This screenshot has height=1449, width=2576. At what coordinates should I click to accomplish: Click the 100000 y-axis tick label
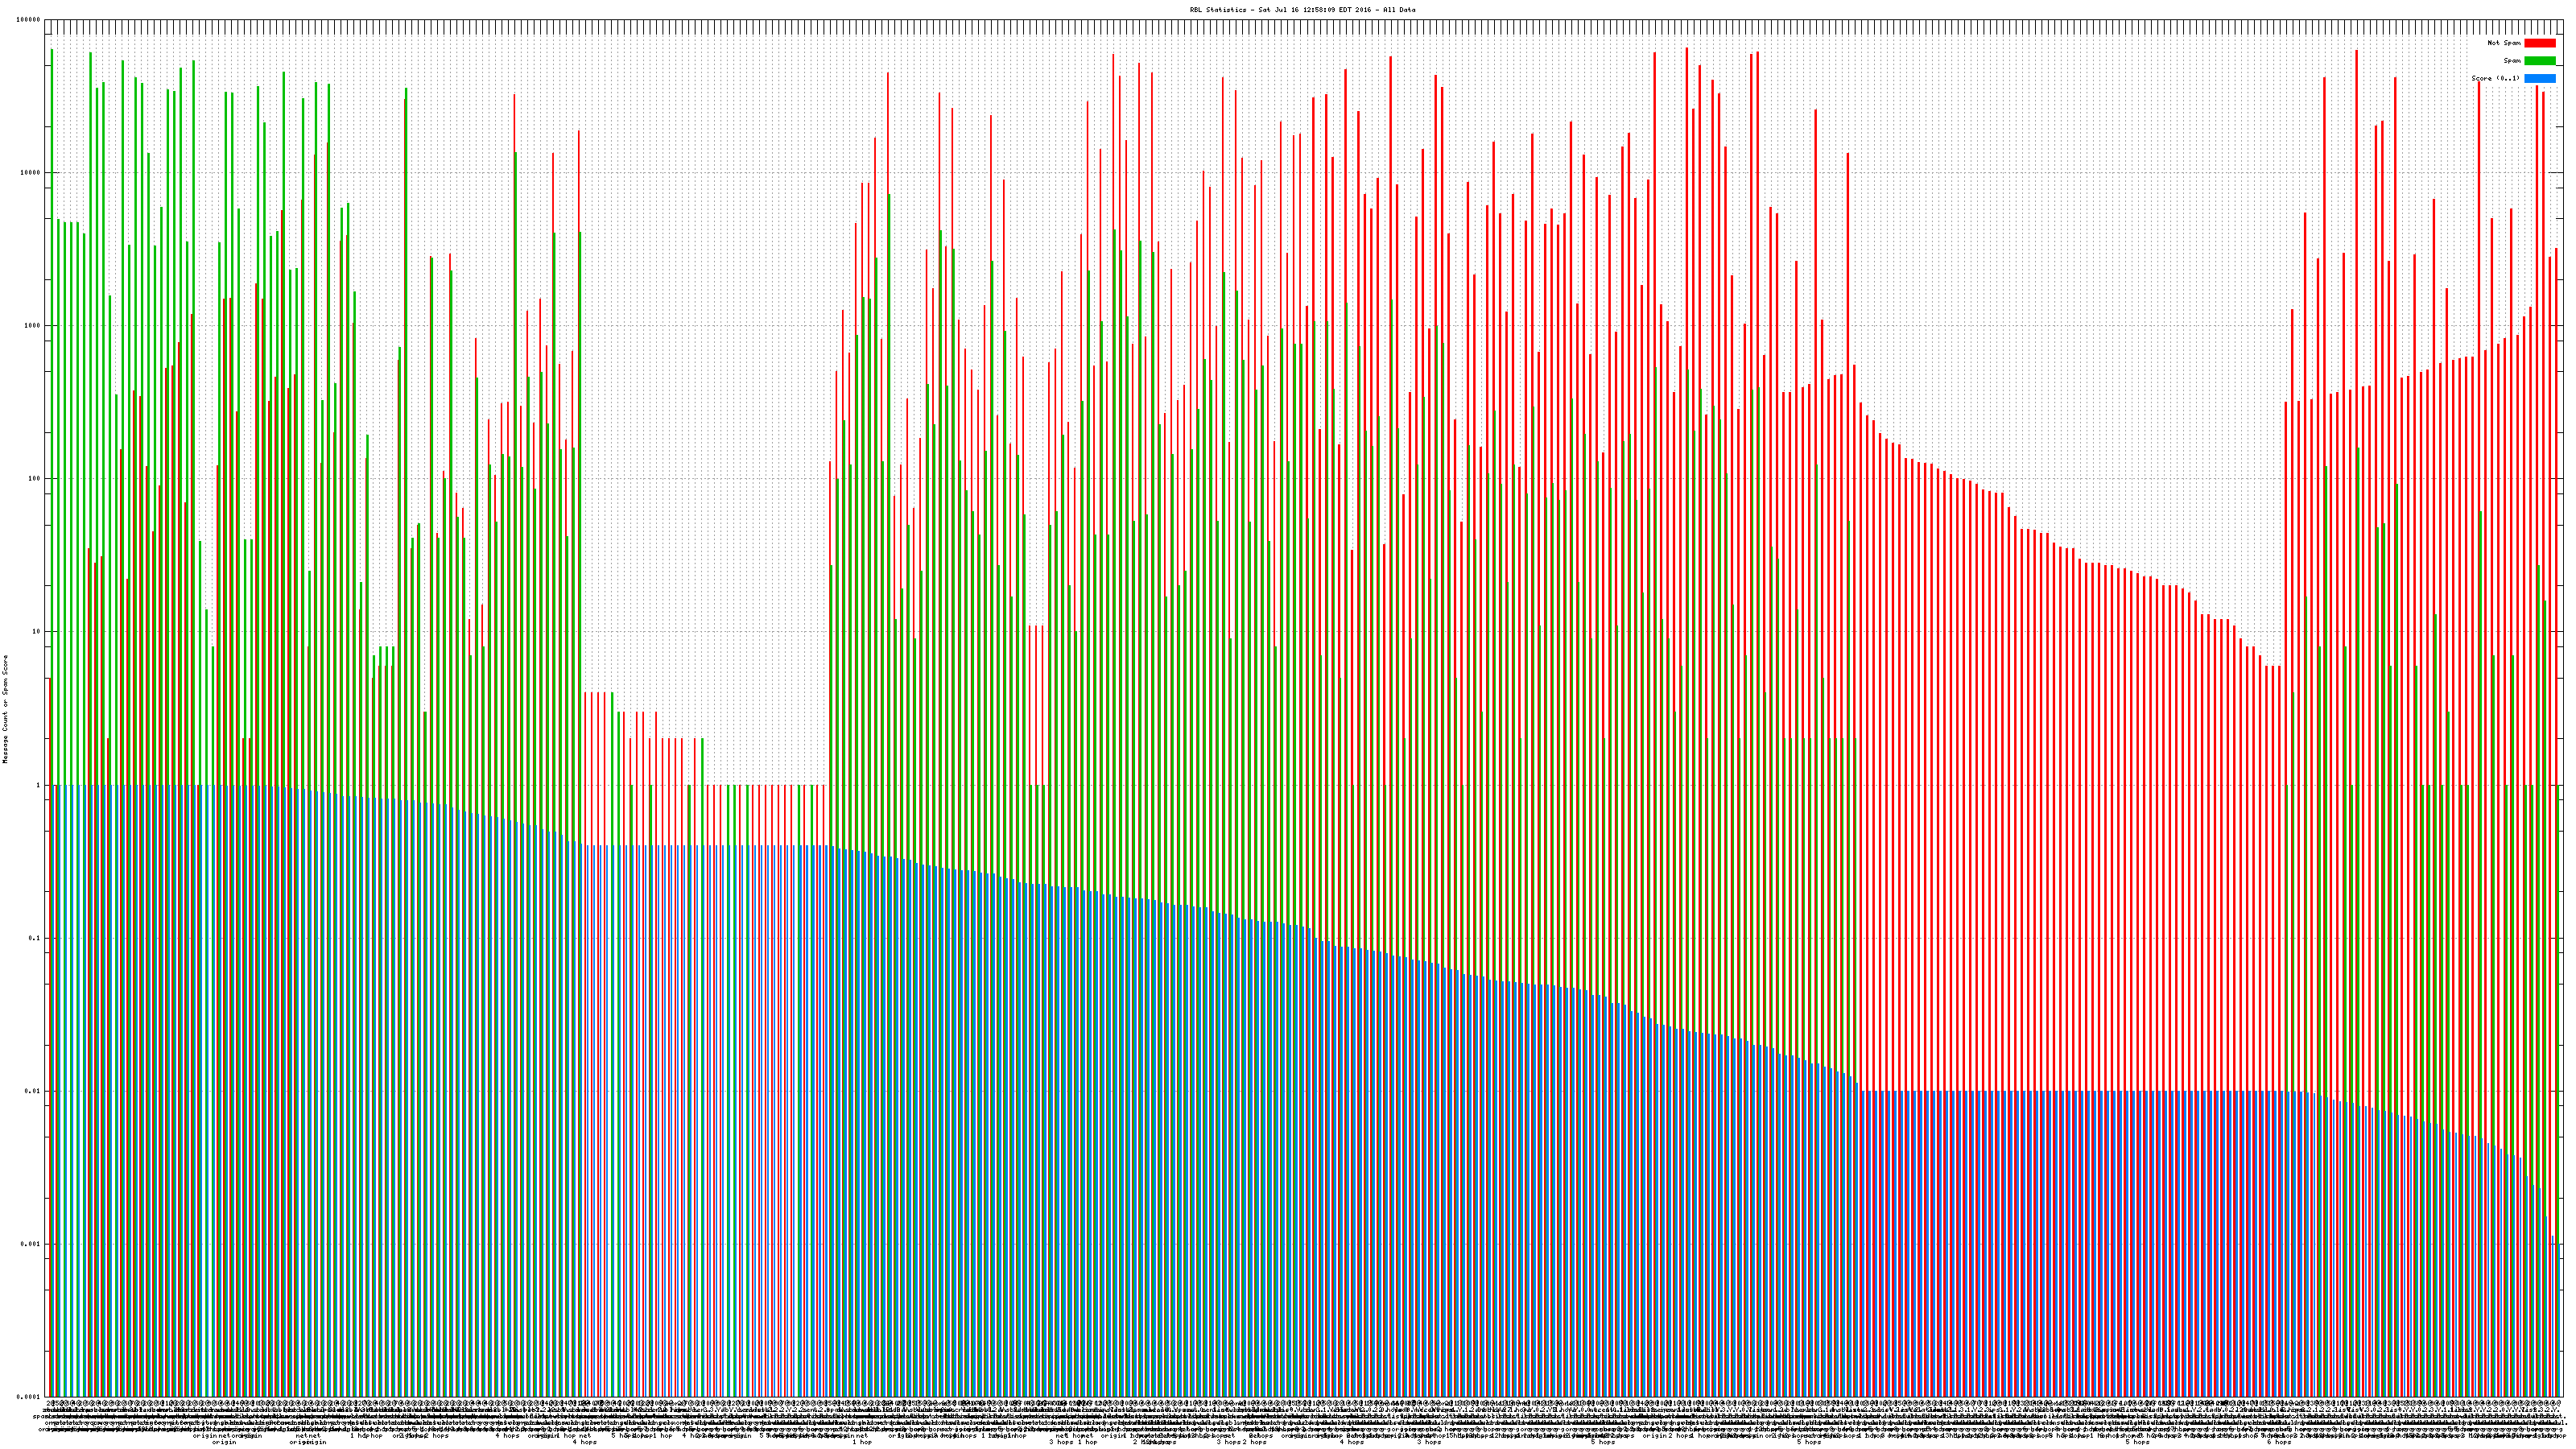click(x=28, y=20)
